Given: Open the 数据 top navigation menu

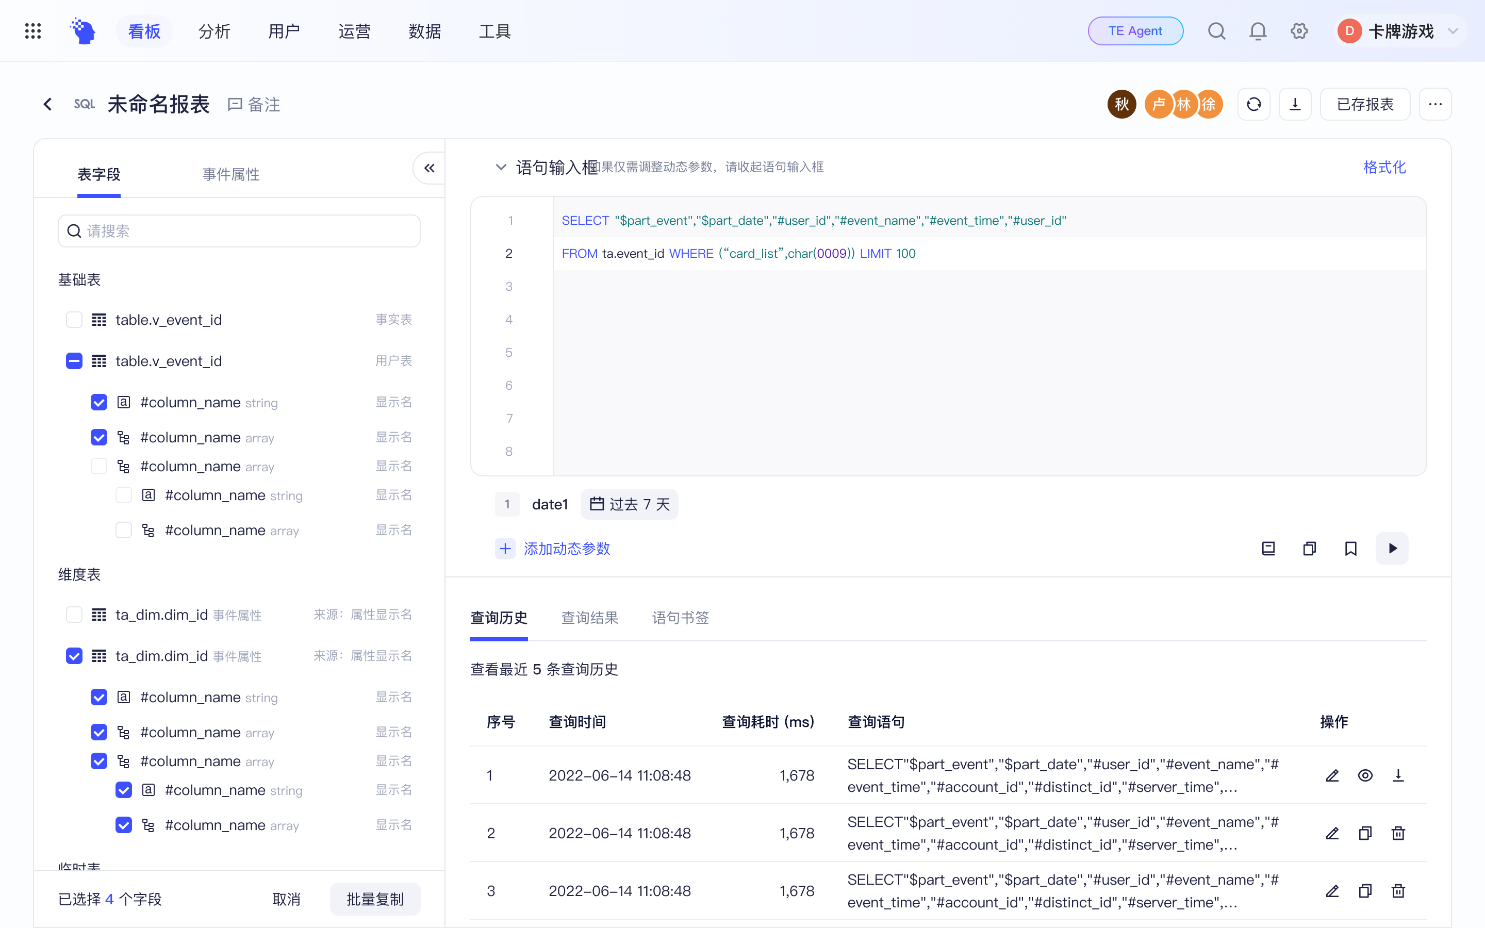Looking at the screenshot, I should (425, 31).
